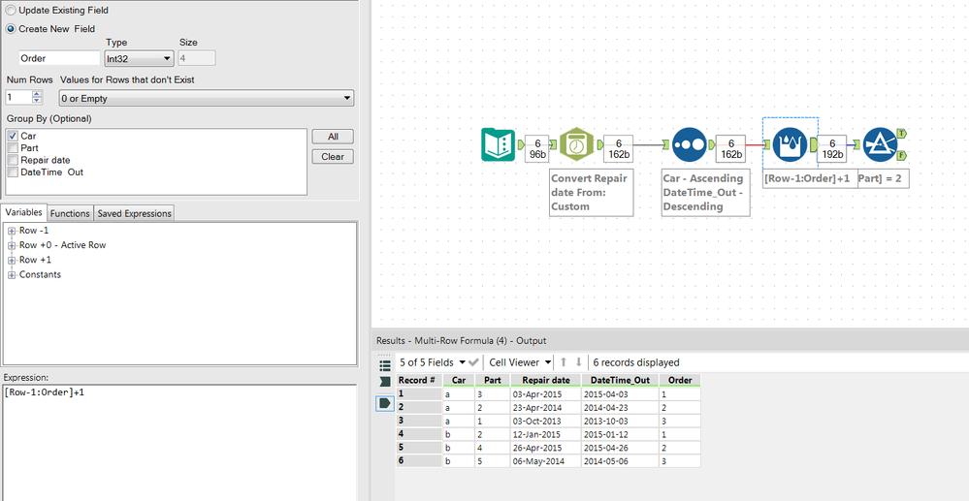Click the Convert Repair date annotation box
The height and width of the screenshot is (501, 969).
tap(592, 192)
